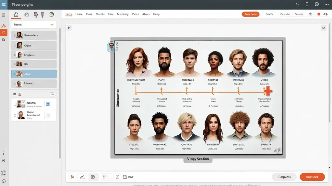Open the hamburger menu in the title bar
This screenshot has height=186, width=332.
pyautogui.click(x=4, y=5)
